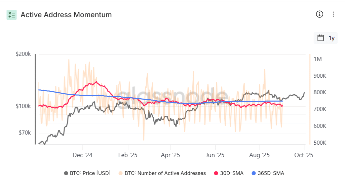Click the Dec '24 x-axis label
The height and width of the screenshot is (185, 345).
82,155
